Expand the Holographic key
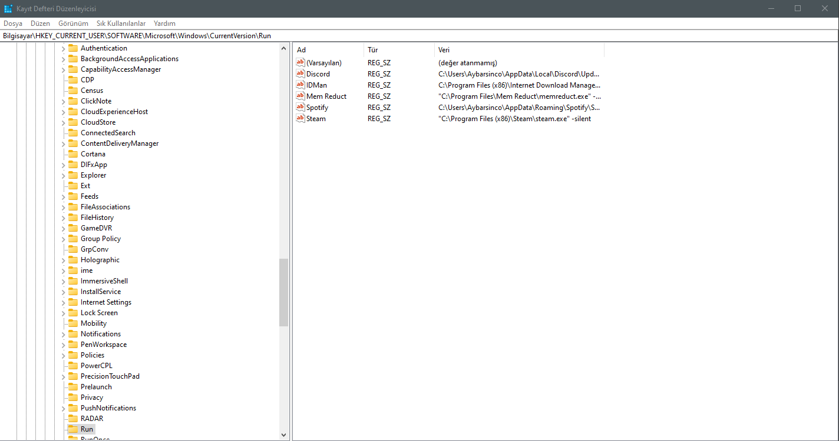This screenshot has width=839, height=441. coord(64,260)
